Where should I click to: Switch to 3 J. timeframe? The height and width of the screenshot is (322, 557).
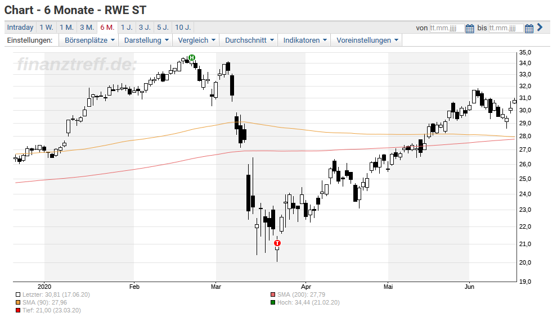[145, 28]
